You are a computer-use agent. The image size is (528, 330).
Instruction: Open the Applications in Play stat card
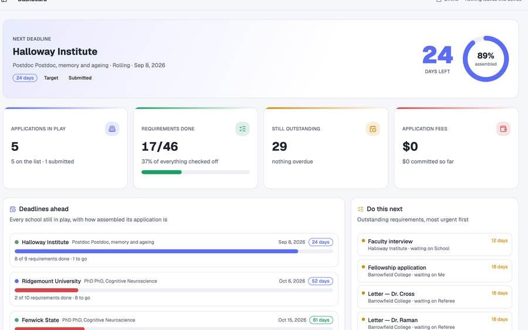click(x=65, y=148)
